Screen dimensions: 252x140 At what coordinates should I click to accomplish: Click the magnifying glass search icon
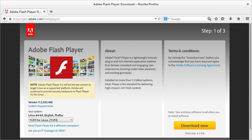209,19
